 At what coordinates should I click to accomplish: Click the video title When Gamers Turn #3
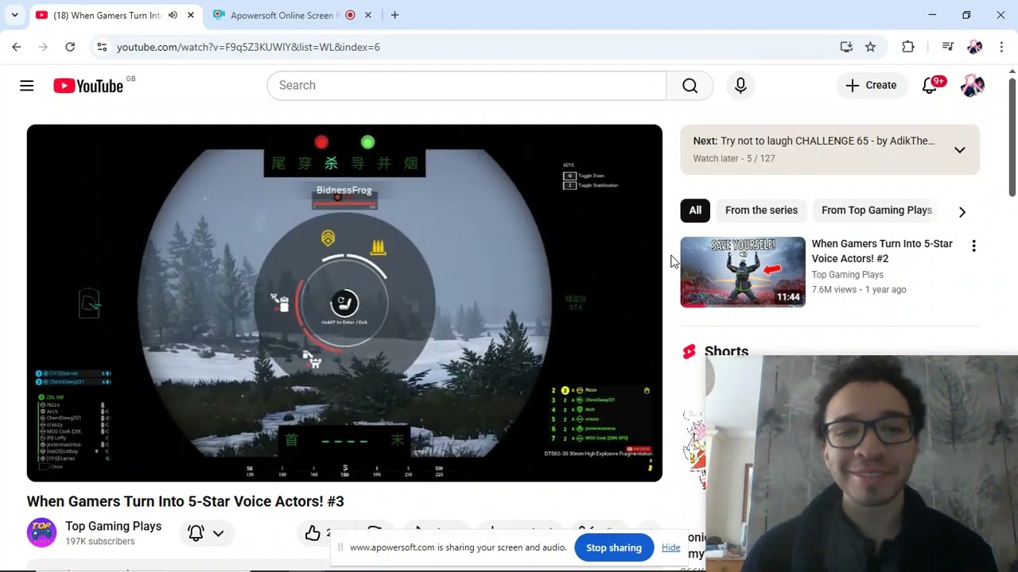click(x=185, y=501)
